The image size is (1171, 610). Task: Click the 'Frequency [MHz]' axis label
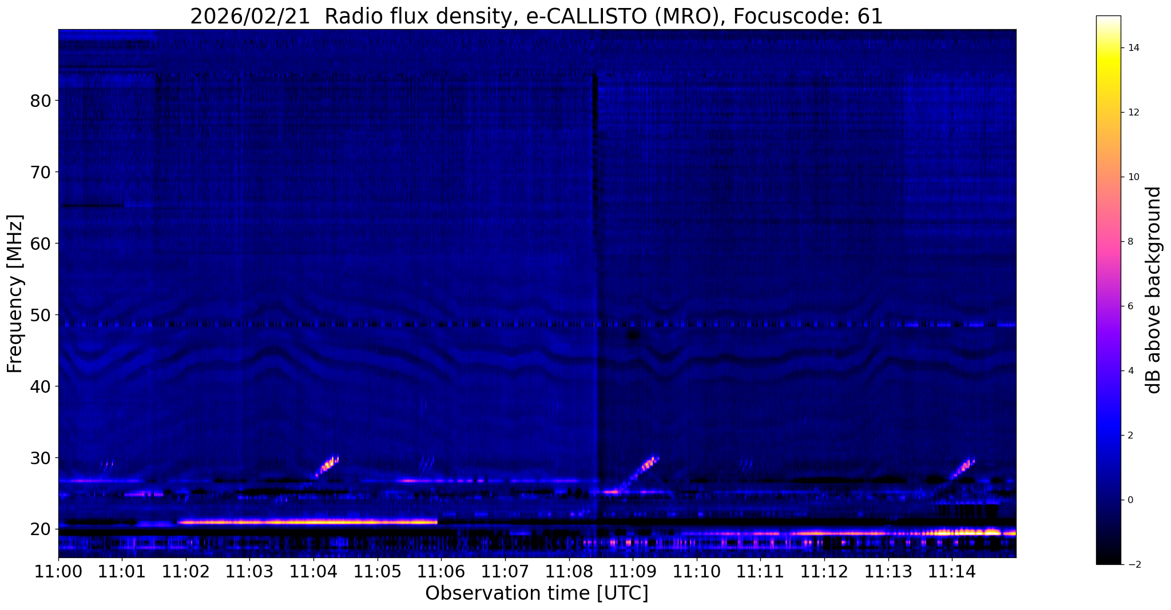[15, 294]
